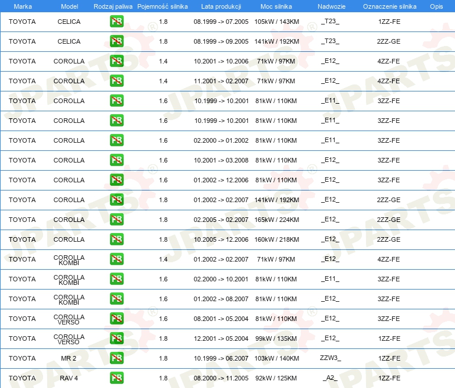The image size is (455, 388).
Task: Select the _T23_ cell in the Celica 143KM row
Action: tap(330, 21)
